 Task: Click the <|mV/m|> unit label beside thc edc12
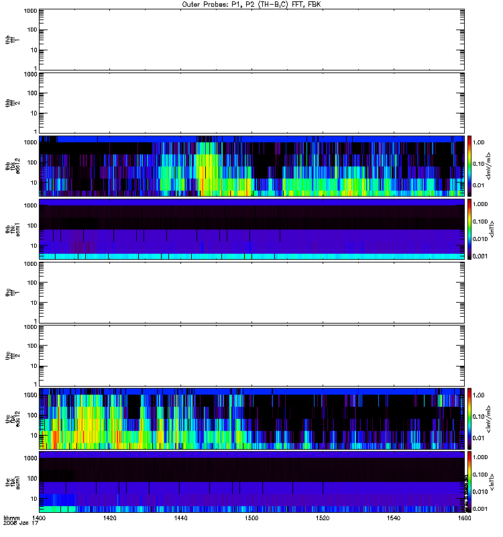point(488,419)
